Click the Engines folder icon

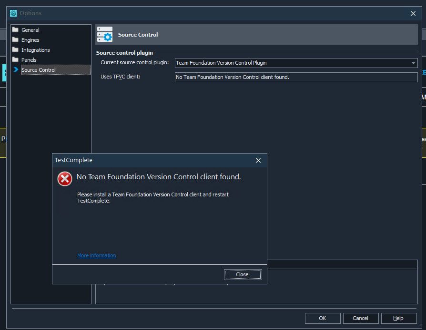click(x=15, y=40)
